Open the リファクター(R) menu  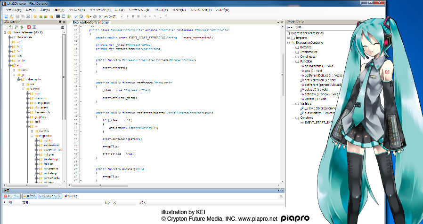(x=140, y=10)
